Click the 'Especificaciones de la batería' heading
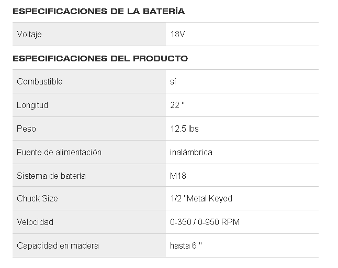This screenshot has width=338, height=268. (x=98, y=11)
